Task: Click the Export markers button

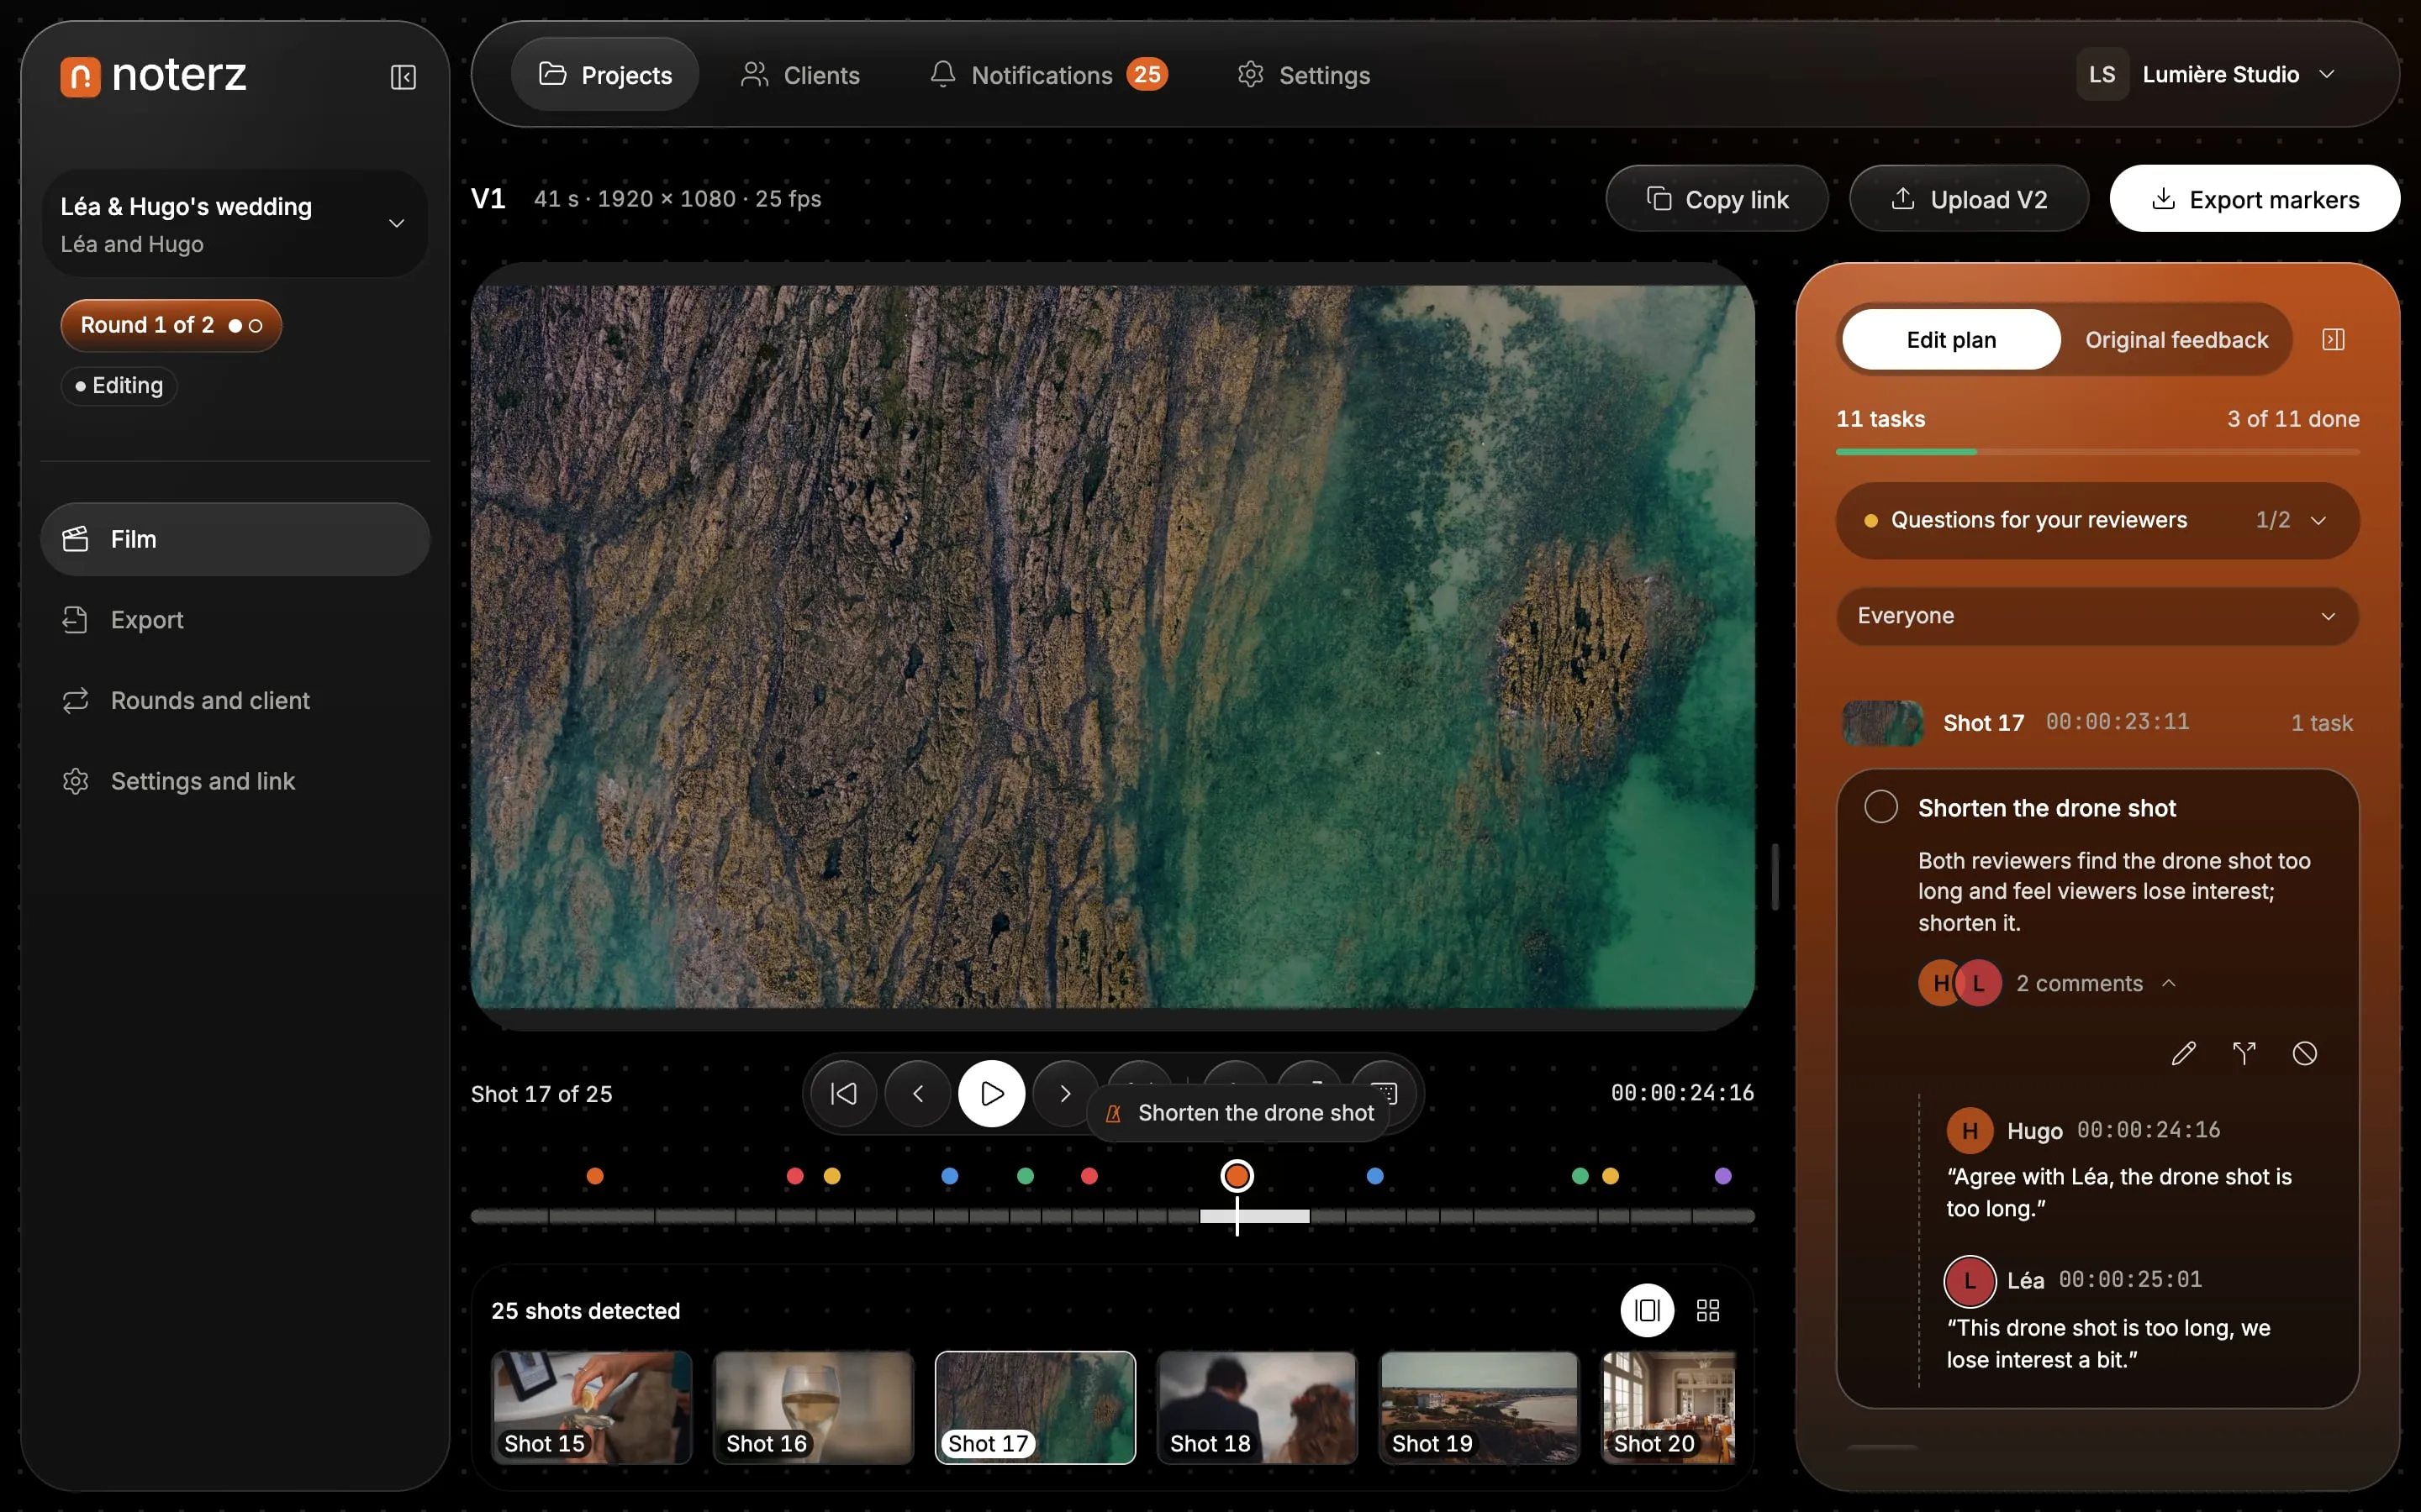Action: 2254,199
